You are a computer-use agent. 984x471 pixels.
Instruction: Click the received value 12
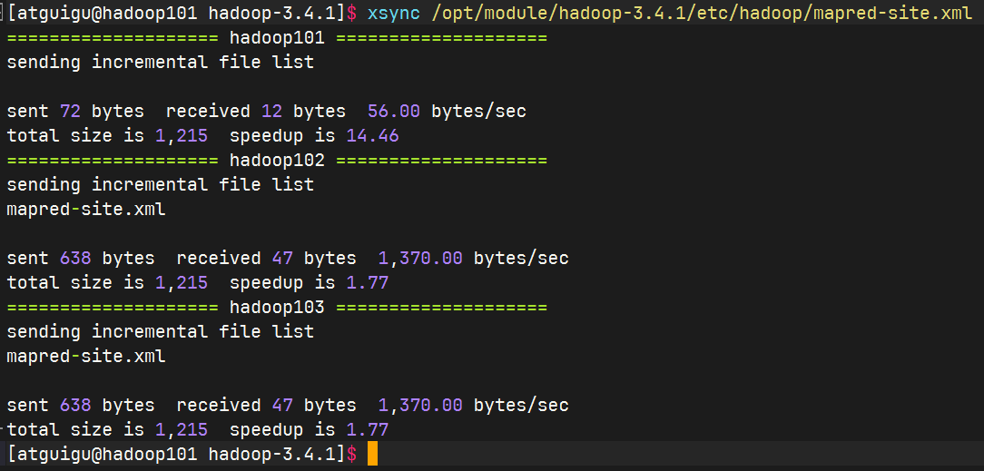click(x=271, y=112)
